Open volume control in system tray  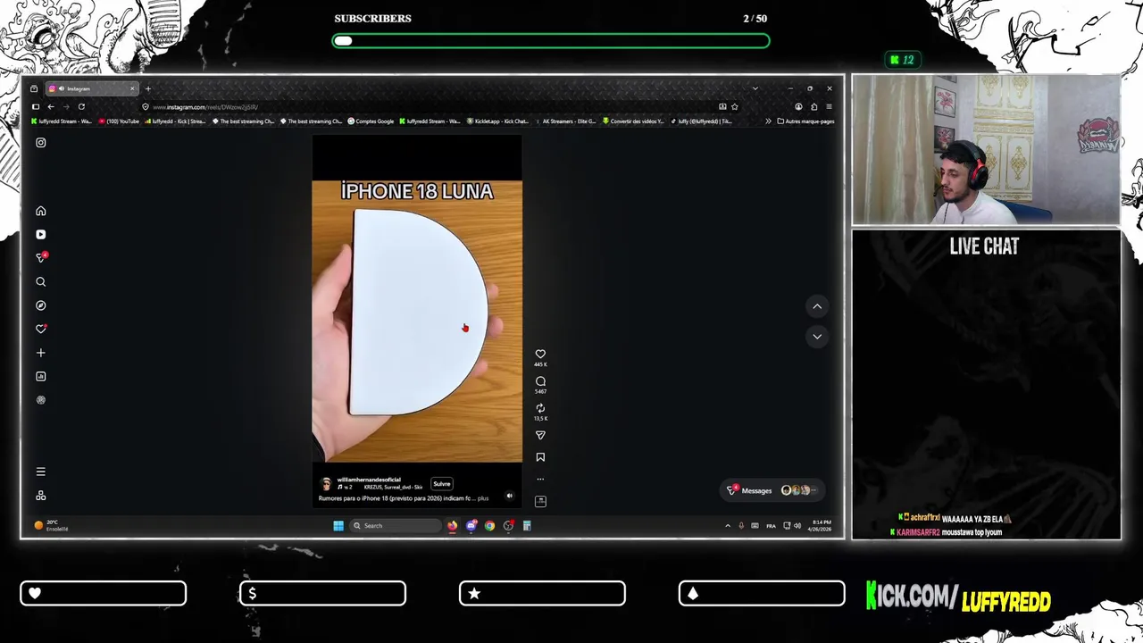point(797,525)
